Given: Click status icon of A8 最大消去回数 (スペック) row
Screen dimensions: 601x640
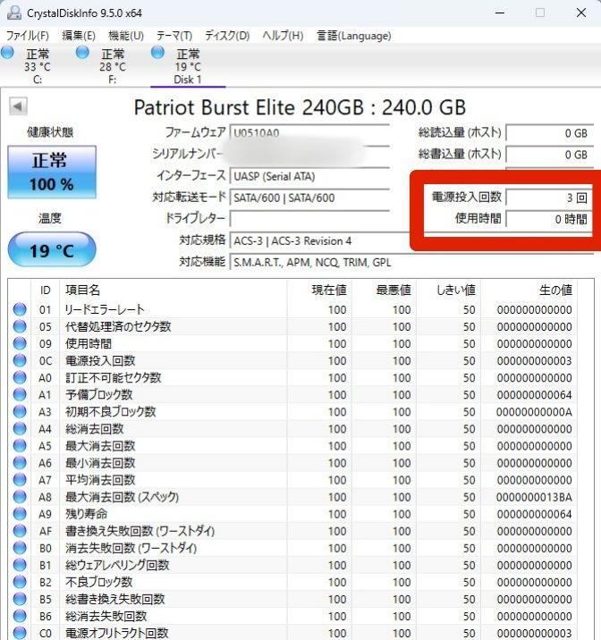Looking at the screenshot, I should [x=20, y=497].
